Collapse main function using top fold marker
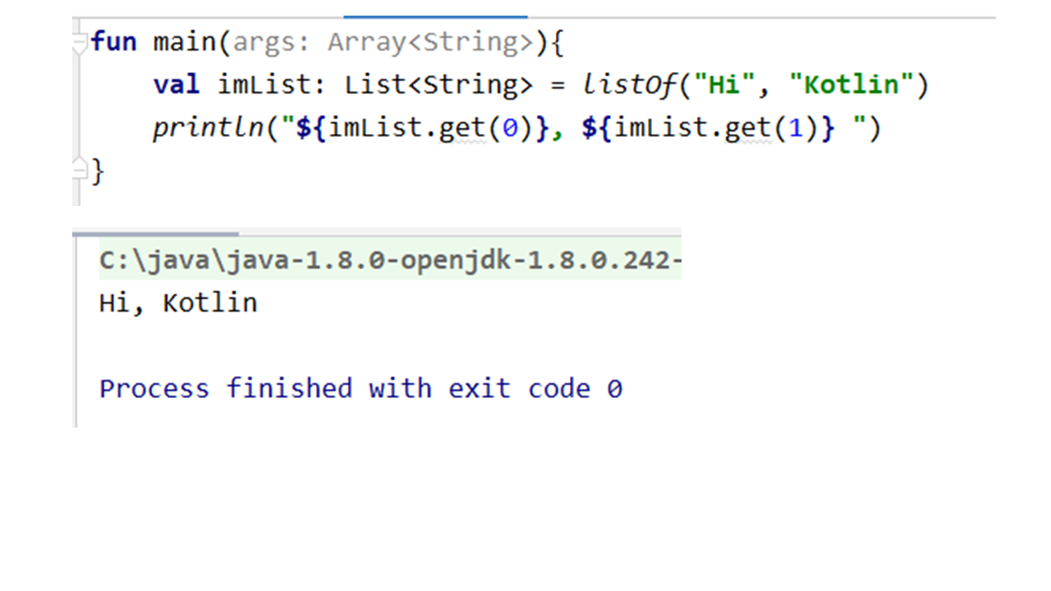This screenshot has width=1051, height=591. (x=80, y=43)
